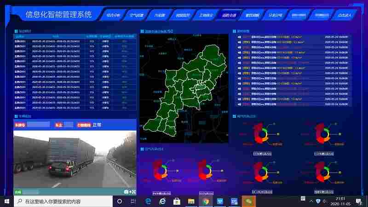Image resolution: width=368 pixels, height=207 pixels.
Task: Mute the video using the speaker icon
Action: [x=130, y=192]
